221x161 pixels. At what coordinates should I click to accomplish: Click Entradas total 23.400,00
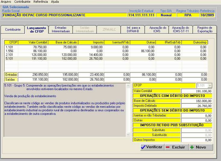(91, 74)
